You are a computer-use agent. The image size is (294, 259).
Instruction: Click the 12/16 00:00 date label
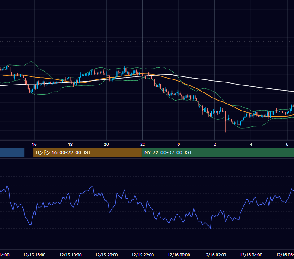[179, 255]
